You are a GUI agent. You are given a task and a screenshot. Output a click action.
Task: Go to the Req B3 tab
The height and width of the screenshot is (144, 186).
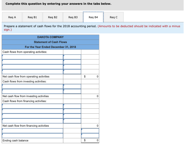(73, 17)
